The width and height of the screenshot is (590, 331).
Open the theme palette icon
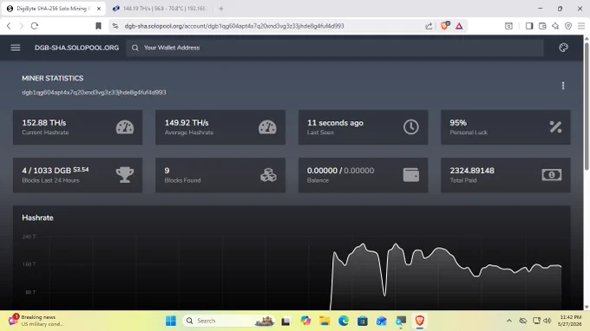563,48
